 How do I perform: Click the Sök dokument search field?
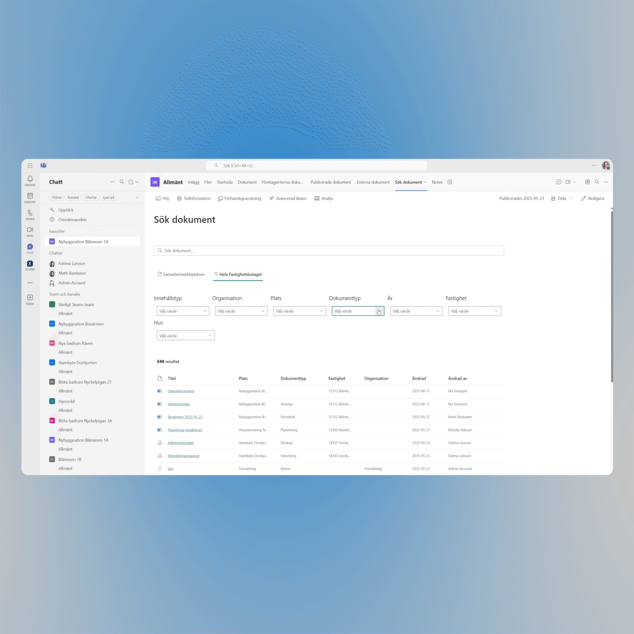pos(329,251)
